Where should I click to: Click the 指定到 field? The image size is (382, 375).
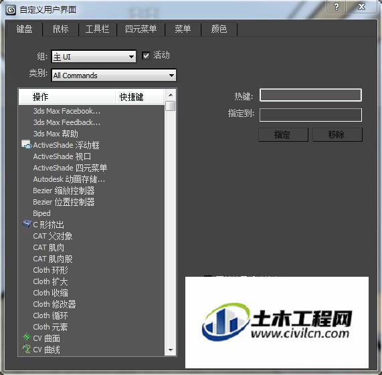(310, 115)
